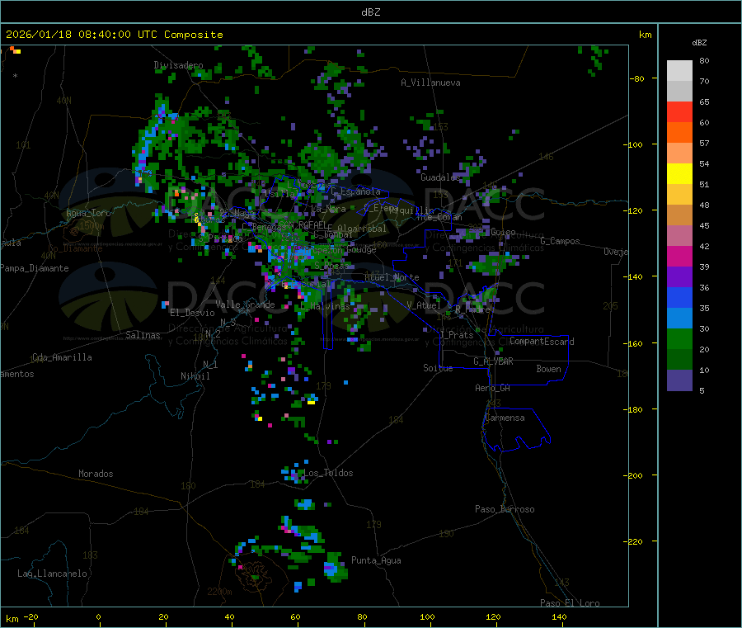The height and width of the screenshot is (628, 742).
Task: Click the 'Morados' label
Action: pos(96,474)
